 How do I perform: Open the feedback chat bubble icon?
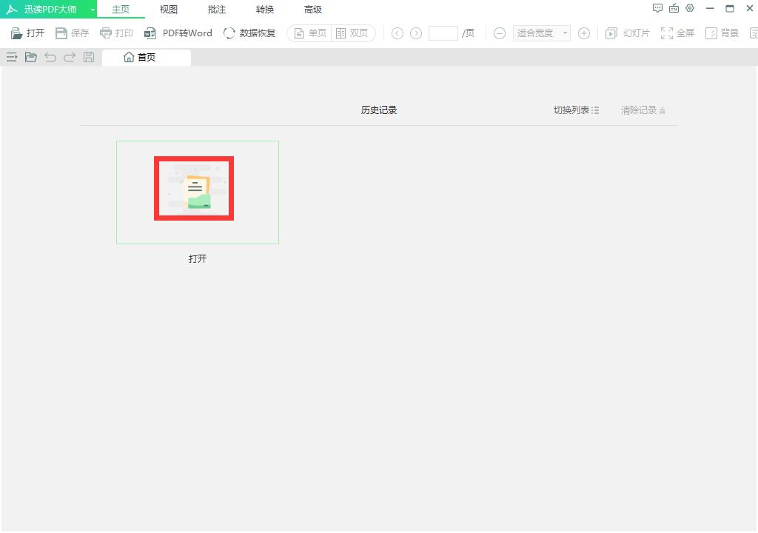pos(657,9)
